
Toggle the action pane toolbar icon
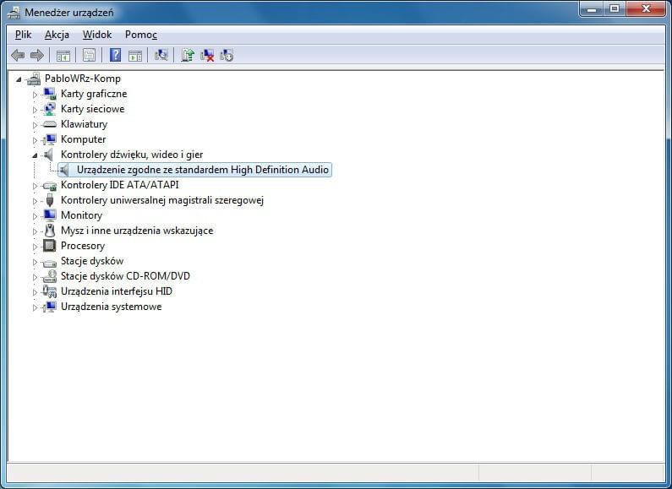click(135, 56)
